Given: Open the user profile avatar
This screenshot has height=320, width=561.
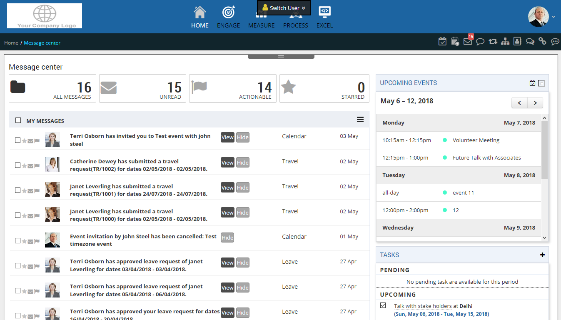Looking at the screenshot, I should (x=539, y=17).
